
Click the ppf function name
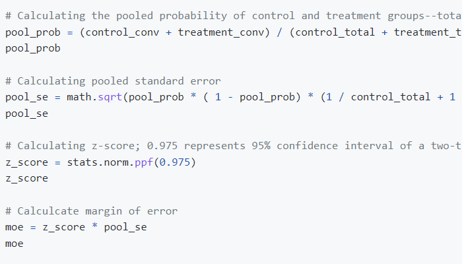coord(144,162)
